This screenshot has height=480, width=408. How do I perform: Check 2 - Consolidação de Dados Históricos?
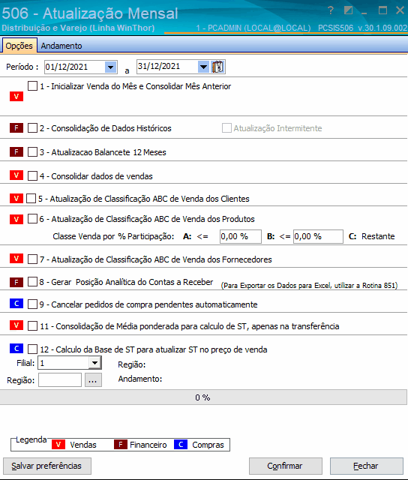coord(32,128)
